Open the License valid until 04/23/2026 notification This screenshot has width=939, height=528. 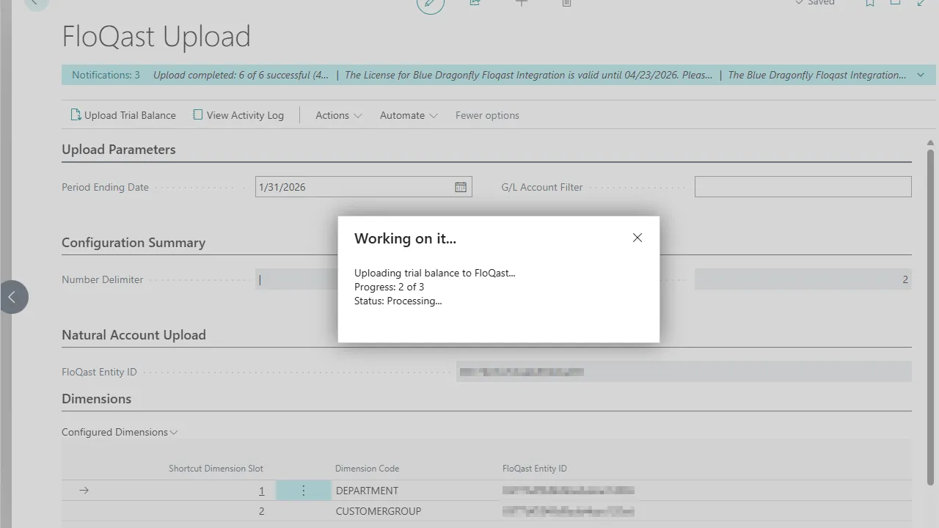(528, 75)
